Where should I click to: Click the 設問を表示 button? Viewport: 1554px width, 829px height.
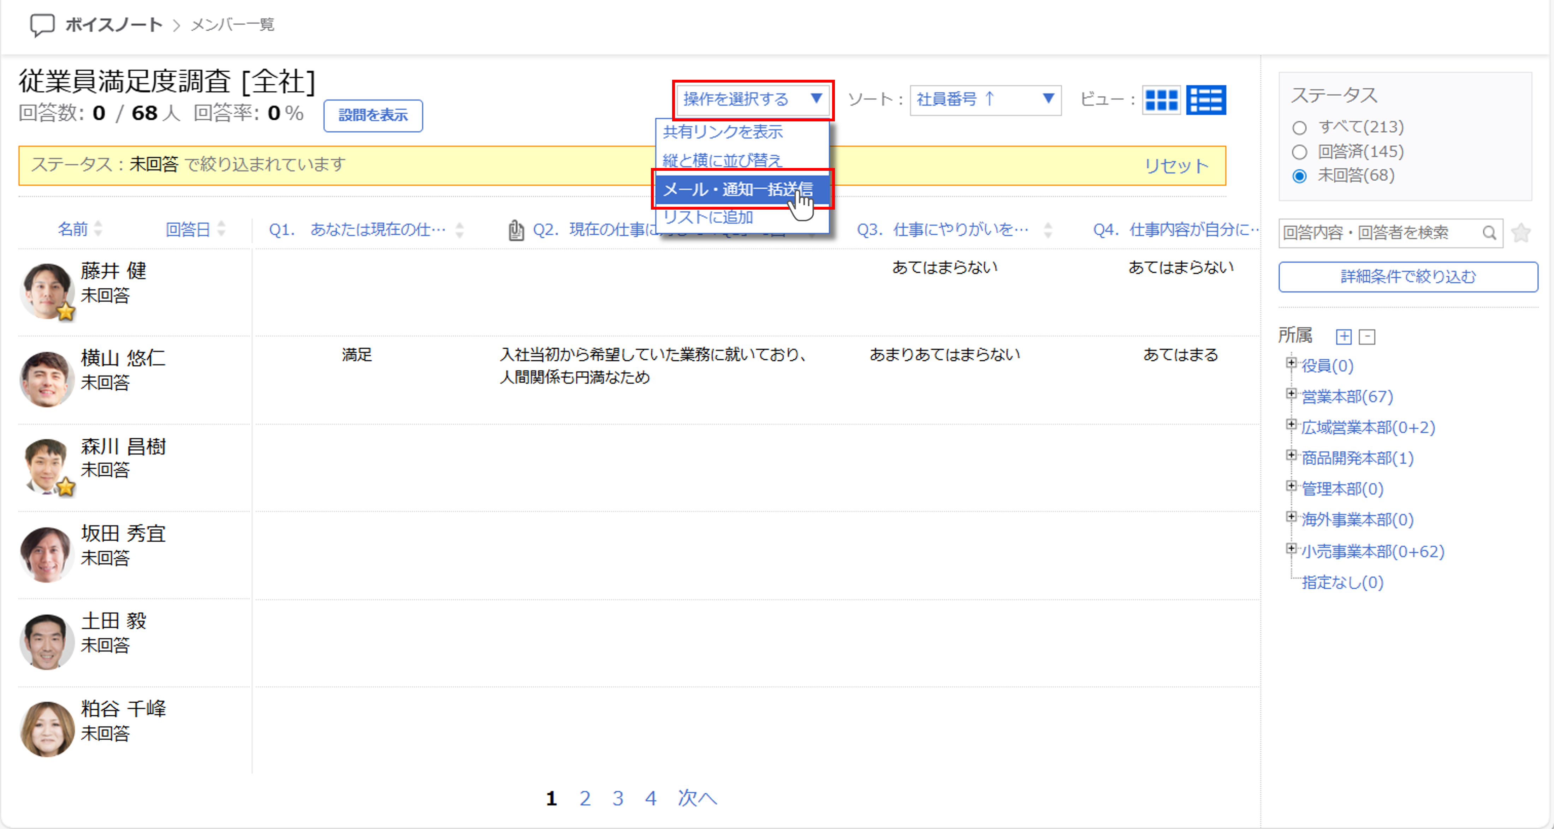(373, 115)
